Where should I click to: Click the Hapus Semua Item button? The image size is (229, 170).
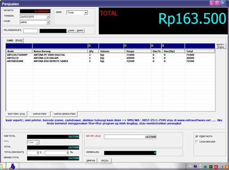pyautogui.click(x=65, y=114)
